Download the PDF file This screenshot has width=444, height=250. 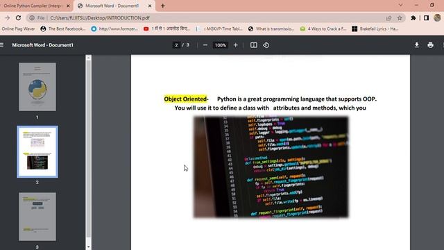click(417, 45)
